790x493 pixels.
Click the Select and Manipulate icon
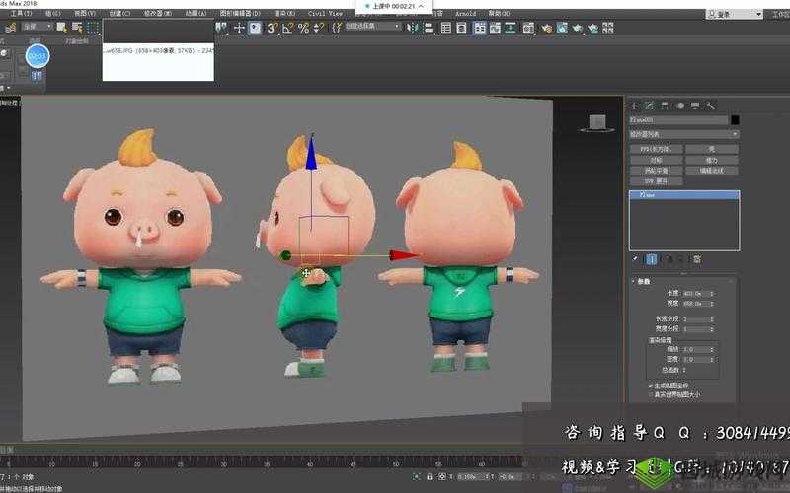(239, 28)
